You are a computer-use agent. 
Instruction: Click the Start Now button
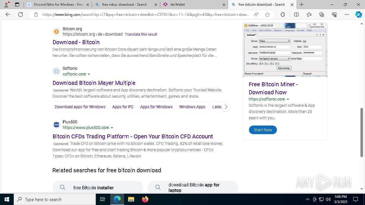(263, 130)
